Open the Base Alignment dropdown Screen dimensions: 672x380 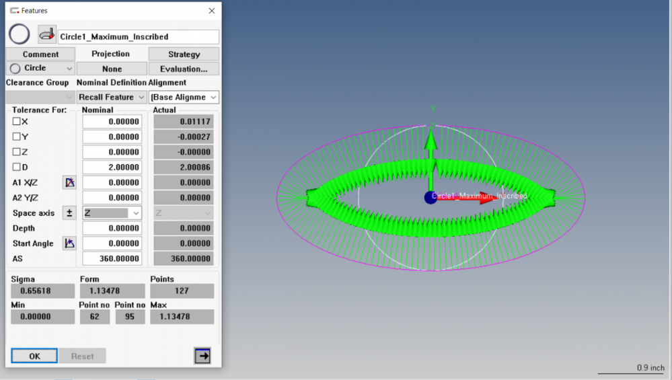(x=184, y=97)
